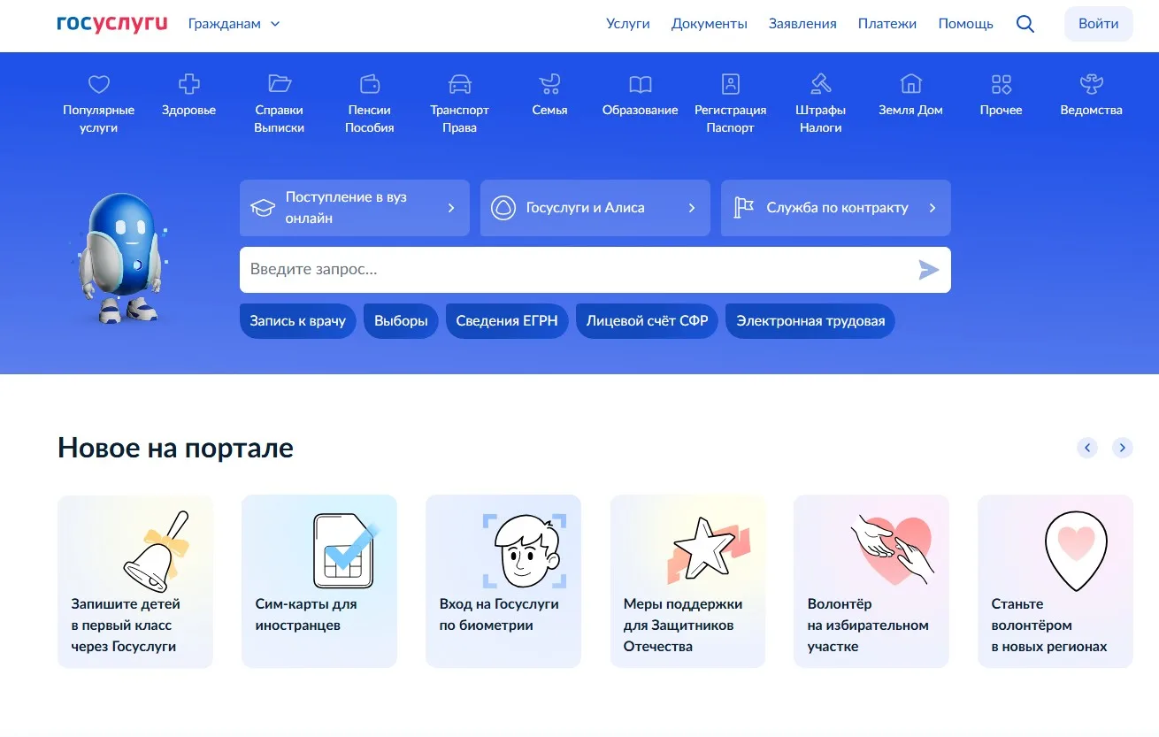
Task: Open the Документы menu
Action: pos(710,24)
